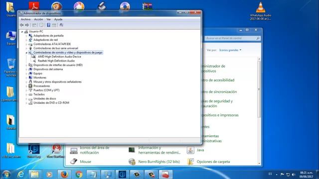
Task: Click the Control Panel scroll down arrow
Action: coord(259,164)
